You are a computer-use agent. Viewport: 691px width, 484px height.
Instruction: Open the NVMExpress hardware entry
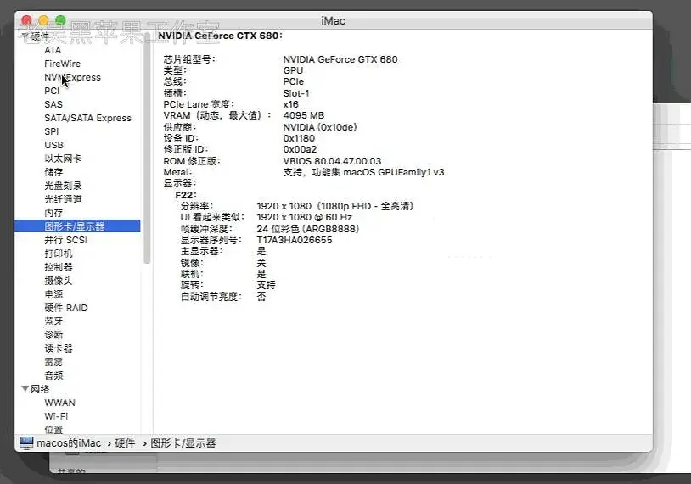[x=72, y=77]
